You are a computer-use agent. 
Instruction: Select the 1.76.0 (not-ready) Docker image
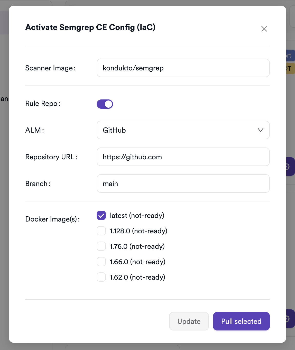101,246
